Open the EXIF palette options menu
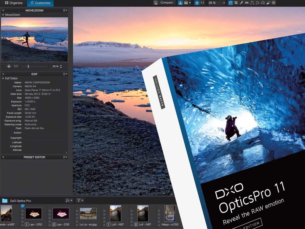Screen dimensions: 305x229 (x=65, y=74)
